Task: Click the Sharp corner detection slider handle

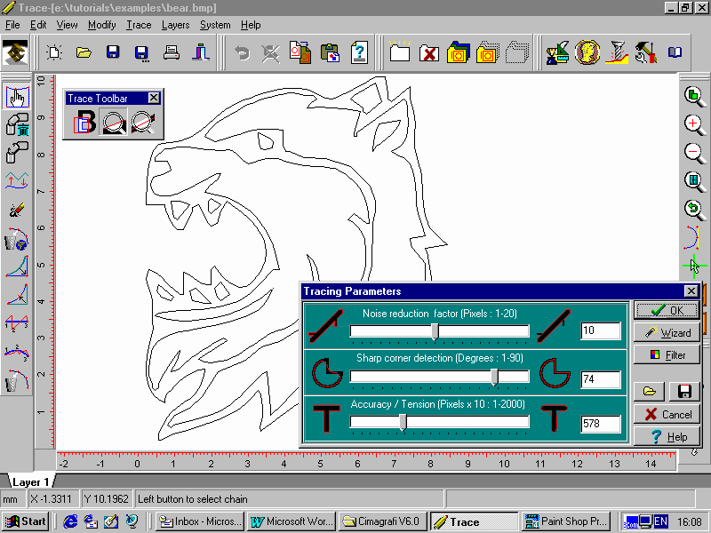Action: (494, 377)
